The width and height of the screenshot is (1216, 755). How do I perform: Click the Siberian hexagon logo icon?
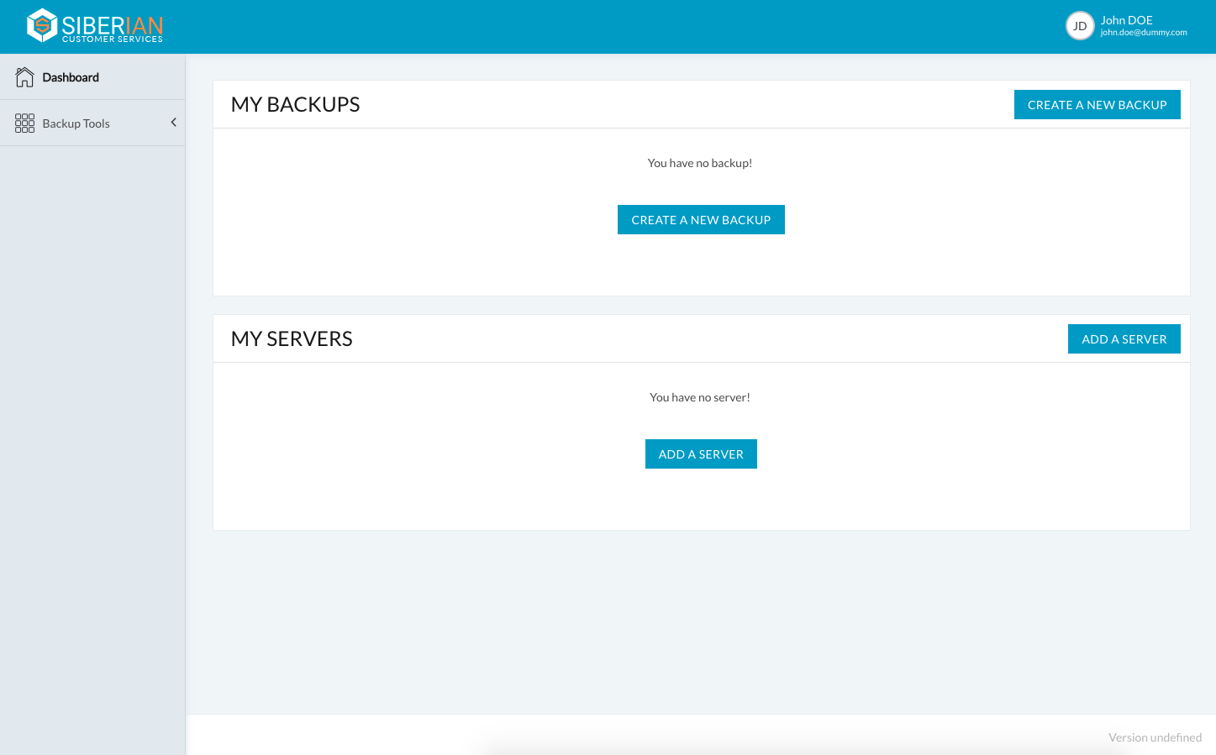[x=41, y=25]
